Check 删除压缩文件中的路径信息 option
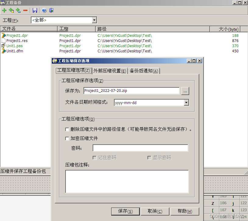Screen dimensions: 248x221 click(67, 129)
